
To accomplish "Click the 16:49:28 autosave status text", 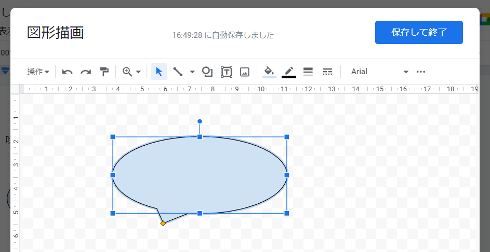I will click(x=223, y=35).
